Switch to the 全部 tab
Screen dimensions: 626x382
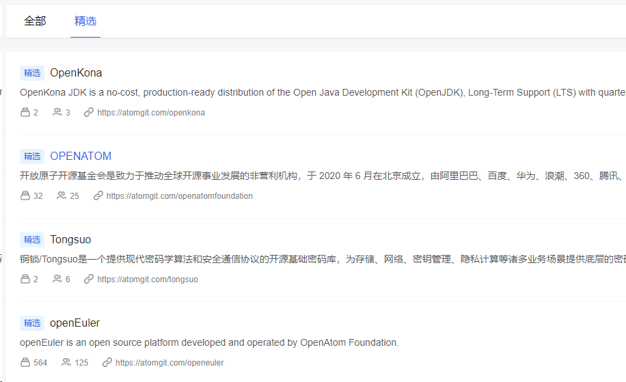point(35,21)
